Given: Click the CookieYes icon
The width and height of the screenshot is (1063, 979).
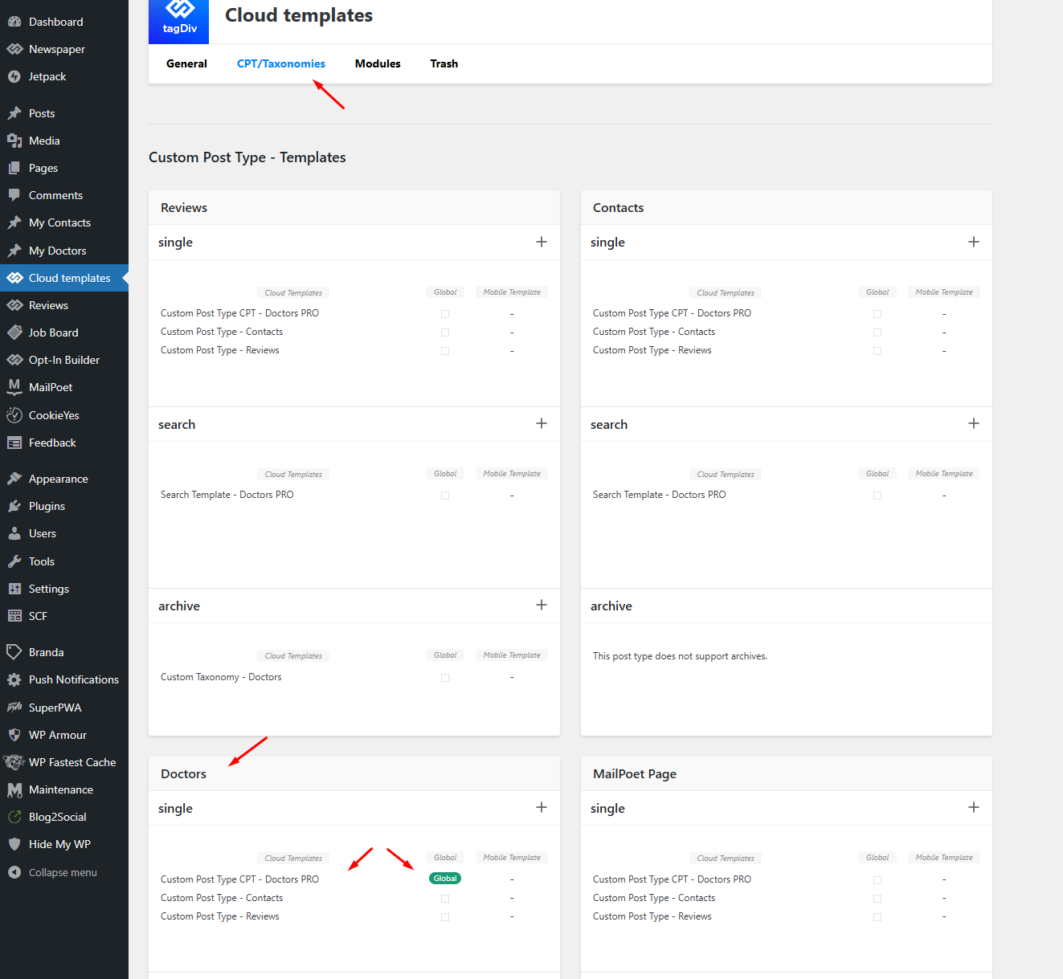Looking at the screenshot, I should pyautogui.click(x=14, y=415).
